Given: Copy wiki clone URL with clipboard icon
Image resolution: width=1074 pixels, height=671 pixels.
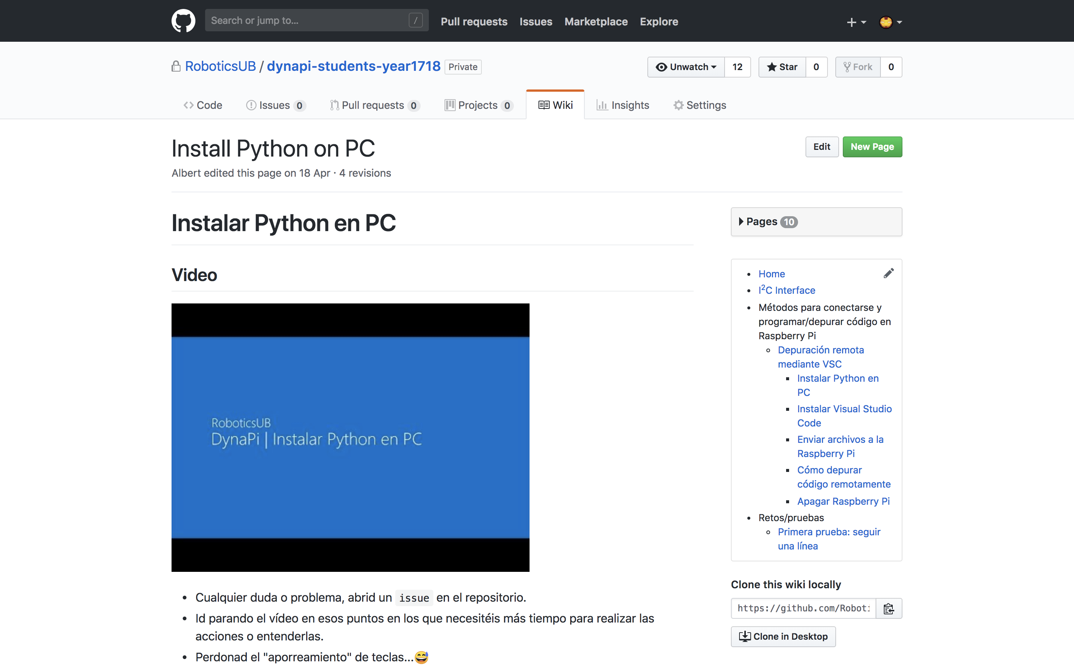Looking at the screenshot, I should 889,608.
